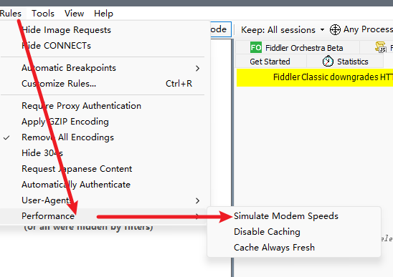Click the FiddlerScript JS icon tab
This screenshot has width=393, height=277.
point(381,47)
